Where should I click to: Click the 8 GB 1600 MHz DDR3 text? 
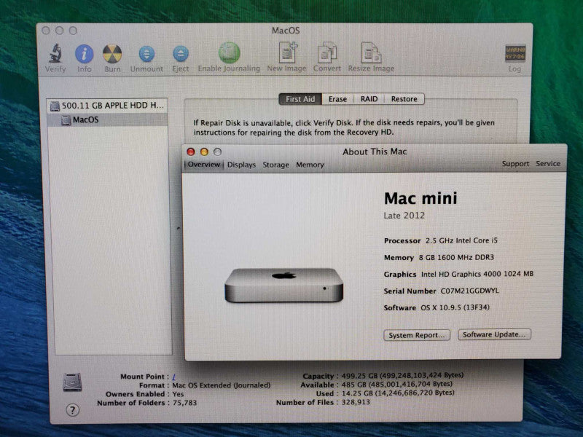tap(456, 257)
